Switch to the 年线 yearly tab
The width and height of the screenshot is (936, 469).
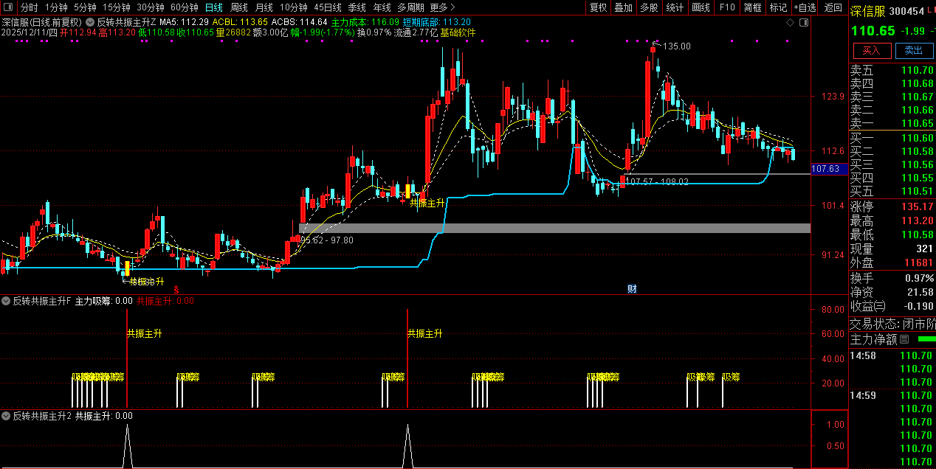(382, 7)
